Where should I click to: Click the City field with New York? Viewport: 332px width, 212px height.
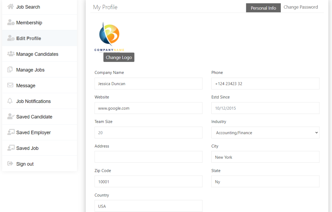(x=265, y=157)
